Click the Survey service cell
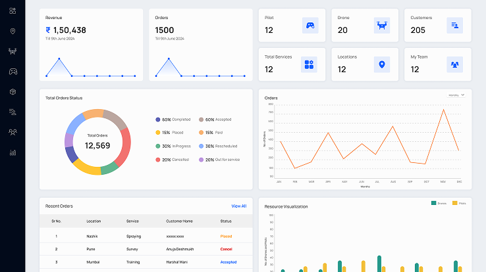486x272 pixels. tap(132, 249)
